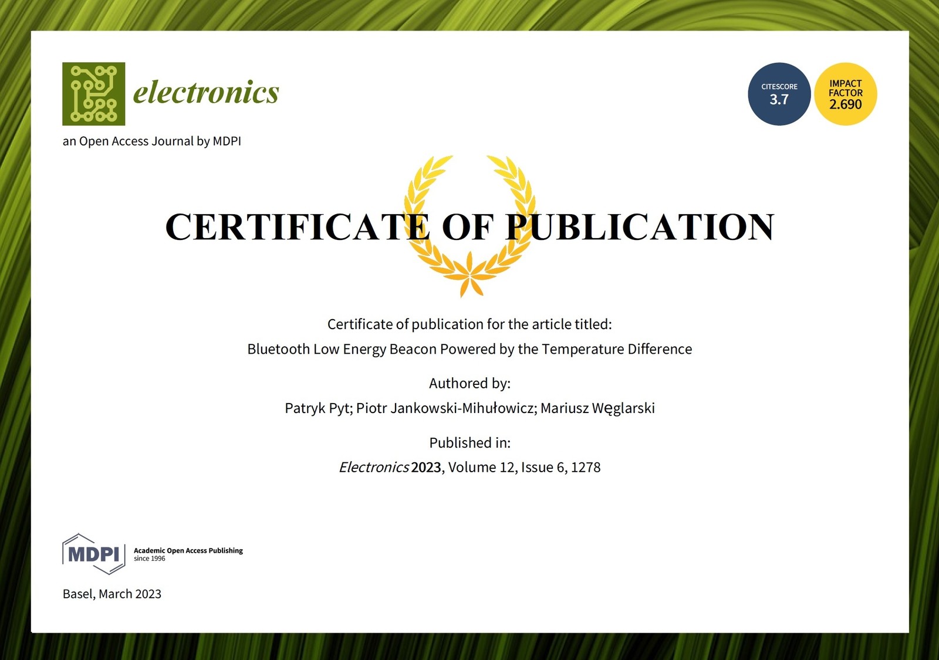This screenshot has height=660, width=939.
Task: Click the word 'PUBLICATION' in the heading
Action: click(640, 227)
